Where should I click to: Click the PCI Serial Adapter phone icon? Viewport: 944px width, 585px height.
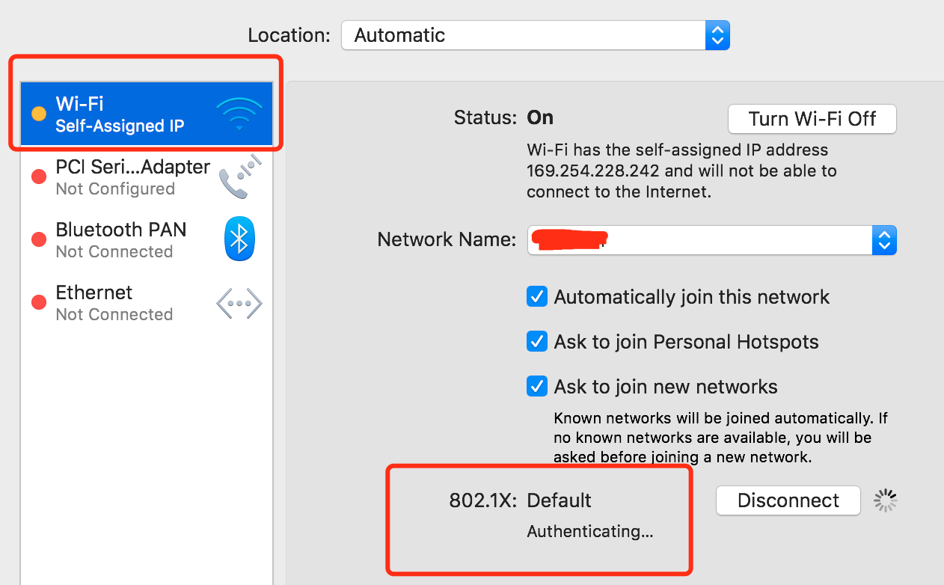pos(239,176)
